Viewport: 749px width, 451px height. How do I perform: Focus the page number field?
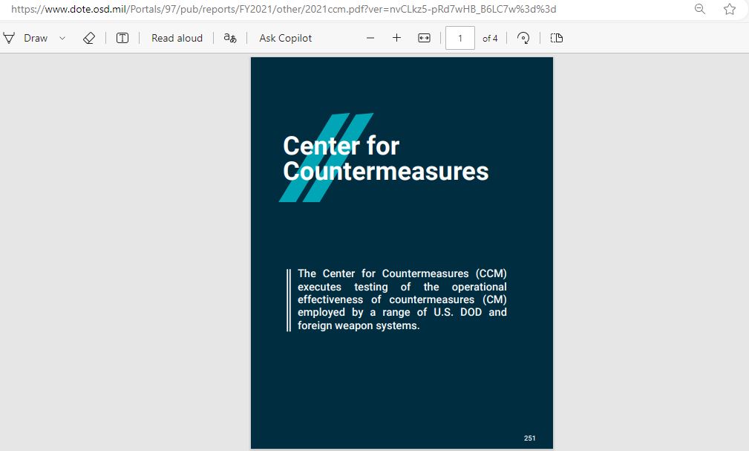tap(460, 38)
